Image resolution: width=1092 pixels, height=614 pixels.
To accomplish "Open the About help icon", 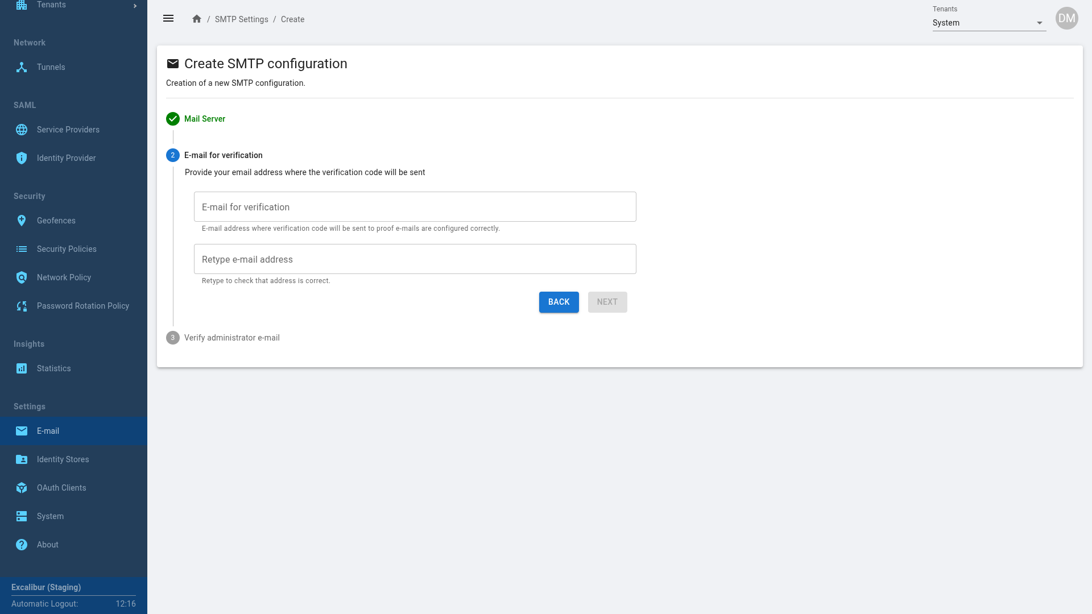I will click(x=22, y=545).
